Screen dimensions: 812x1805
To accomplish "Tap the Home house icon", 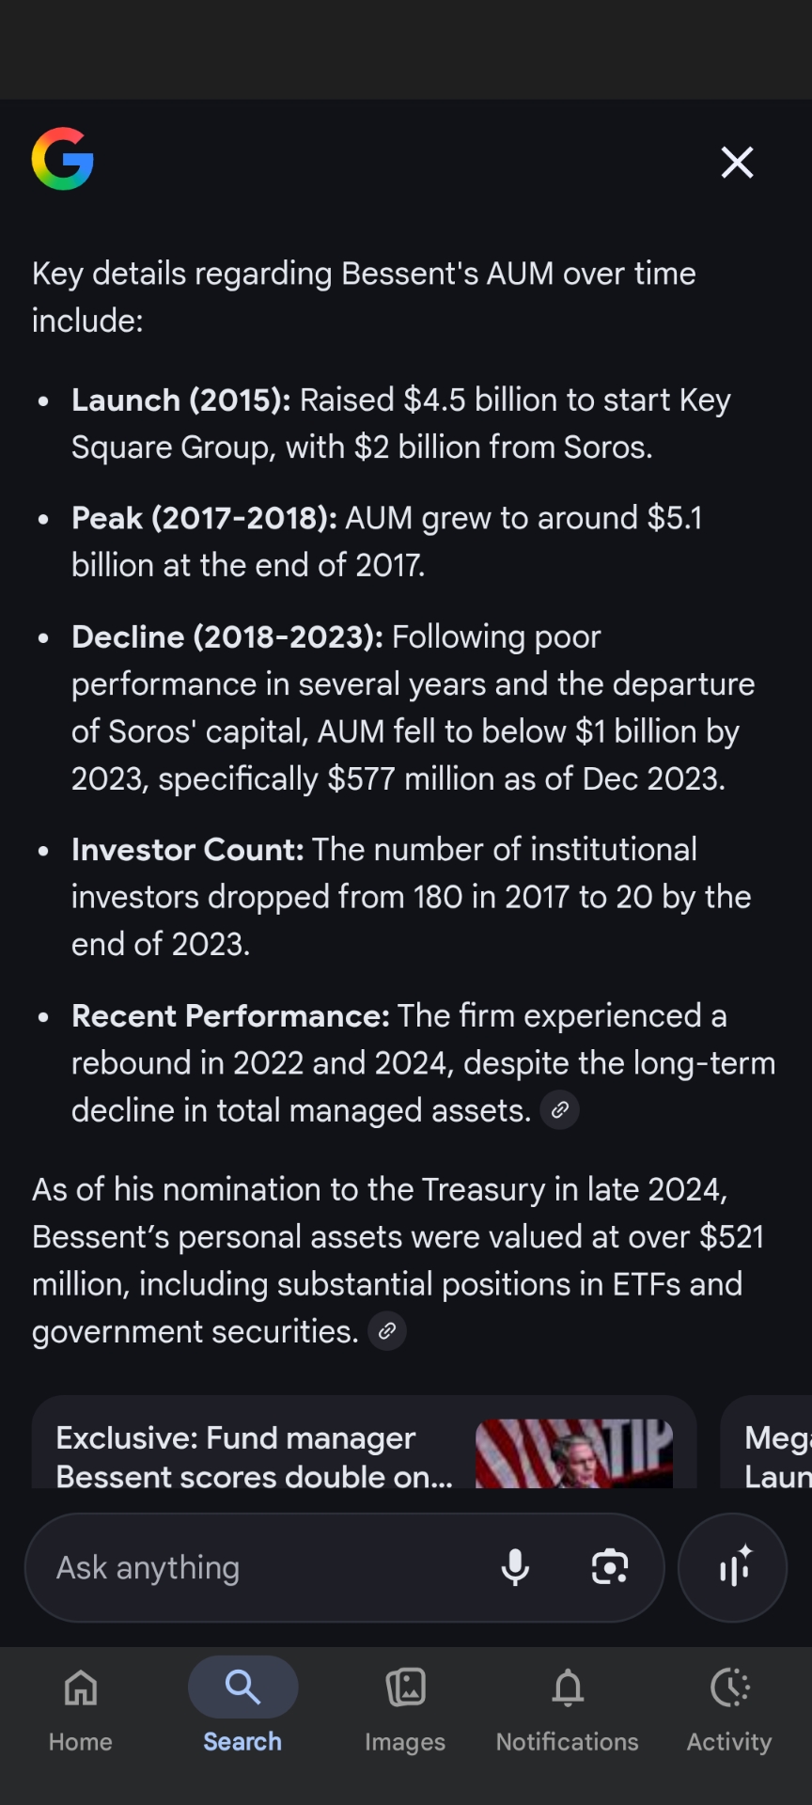I will pos(81,1688).
